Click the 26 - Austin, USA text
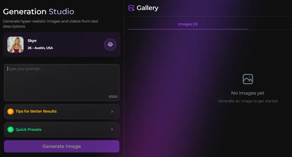The image size is (292, 157). (x=40, y=48)
